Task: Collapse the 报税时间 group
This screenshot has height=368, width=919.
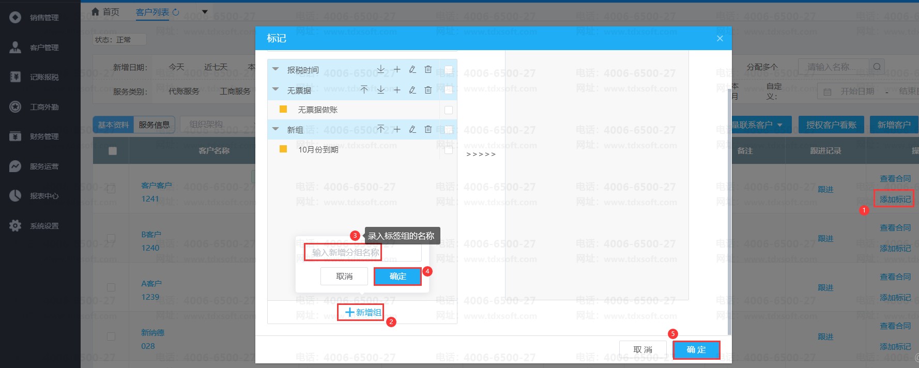Action: pos(275,69)
